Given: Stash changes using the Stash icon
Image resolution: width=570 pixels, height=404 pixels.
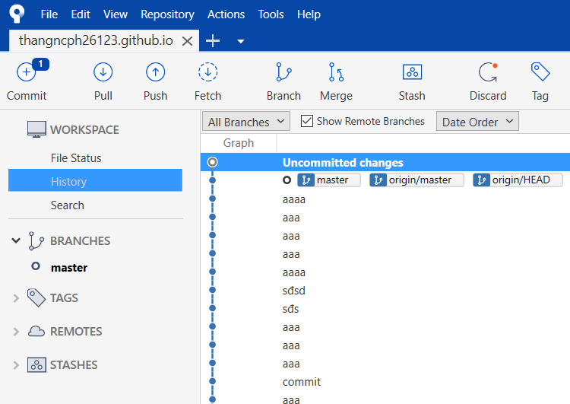Looking at the screenshot, I should [x=412, y=72].
